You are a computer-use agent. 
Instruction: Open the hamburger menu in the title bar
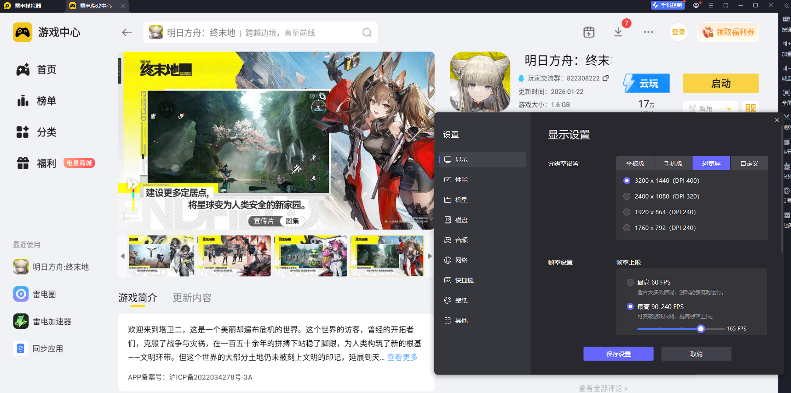[711, 6]
